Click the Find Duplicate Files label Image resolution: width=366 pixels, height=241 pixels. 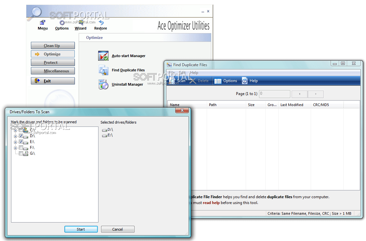click(128, 70)
